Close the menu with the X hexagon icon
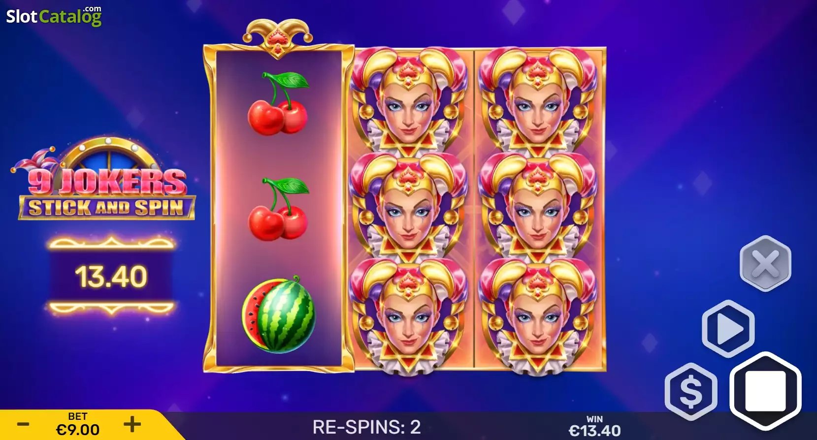Image resolution: width=817 pixels, height=440 pixels. (765, 264)
